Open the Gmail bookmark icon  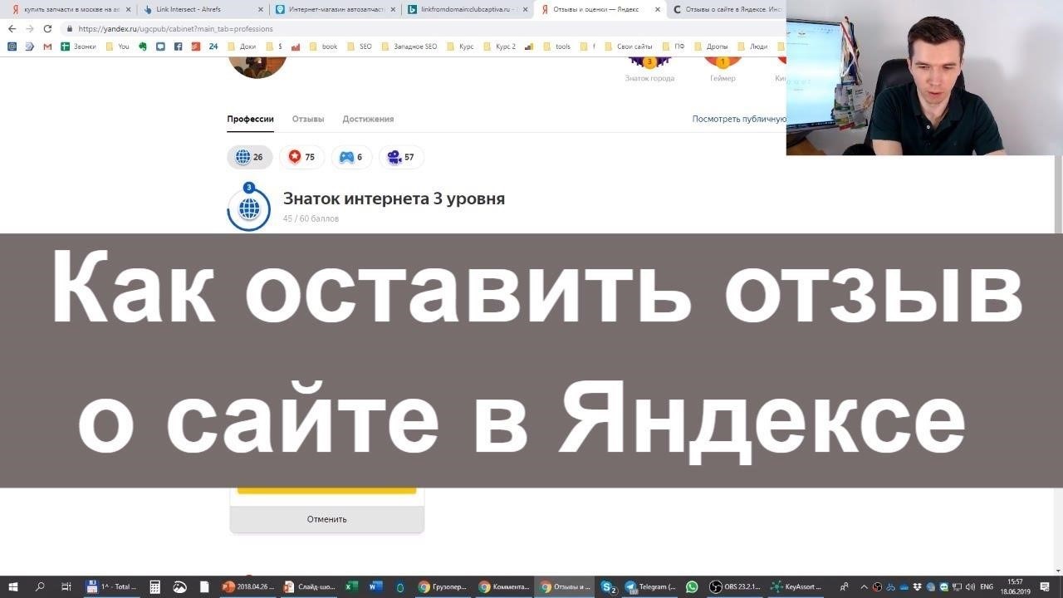tap(47, 47)
